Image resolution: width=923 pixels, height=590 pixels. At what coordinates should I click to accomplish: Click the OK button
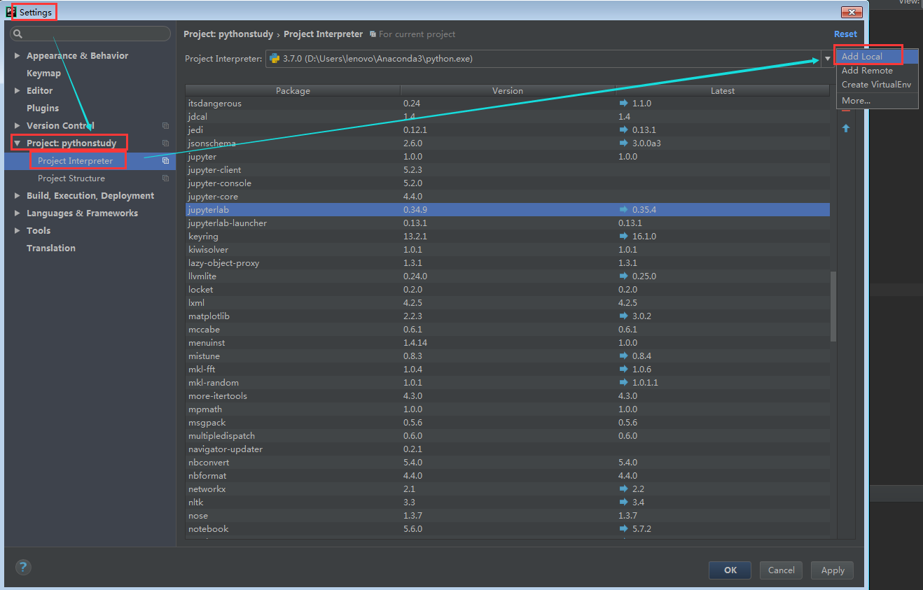[x=730, y=570]
